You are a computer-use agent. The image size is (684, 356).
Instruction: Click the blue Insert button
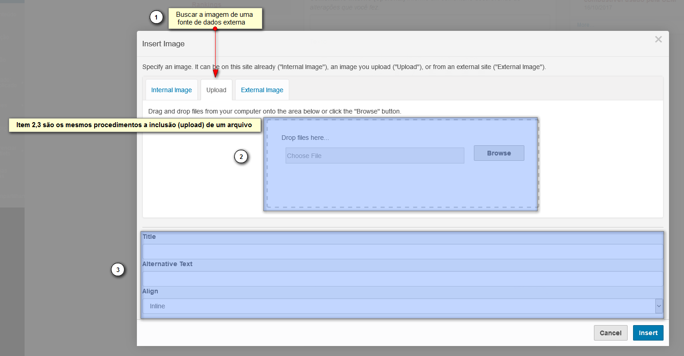tap(648, 333)
